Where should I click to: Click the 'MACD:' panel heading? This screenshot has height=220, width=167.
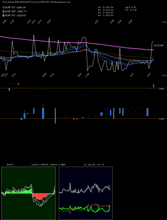click(x=10, y=165)
